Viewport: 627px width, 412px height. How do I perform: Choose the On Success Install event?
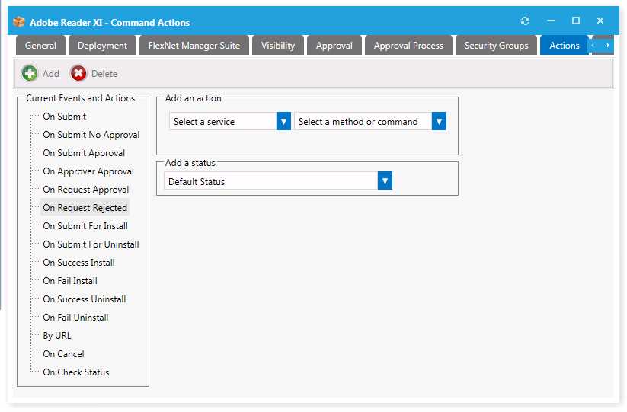(78, 263)
